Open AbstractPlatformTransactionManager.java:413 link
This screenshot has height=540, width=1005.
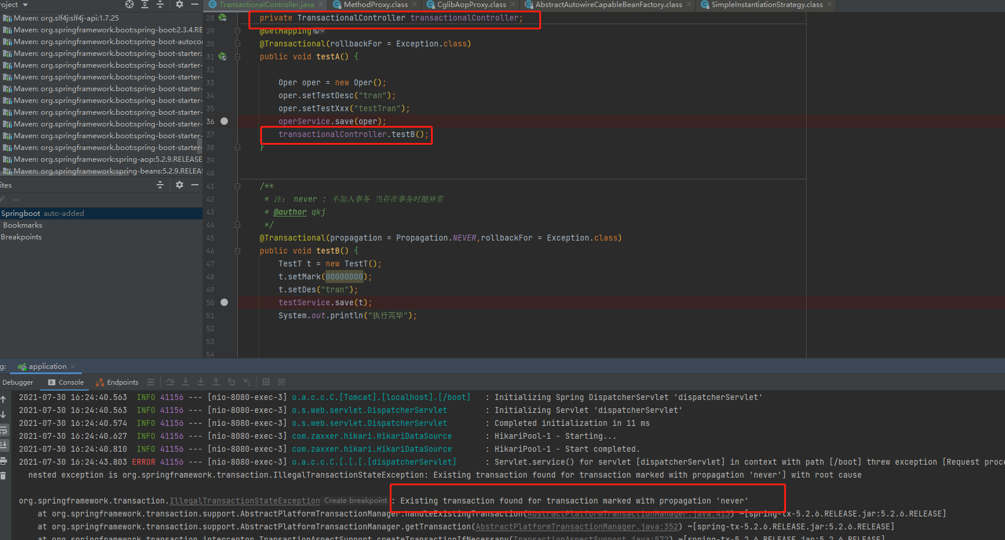click(629, 514)
